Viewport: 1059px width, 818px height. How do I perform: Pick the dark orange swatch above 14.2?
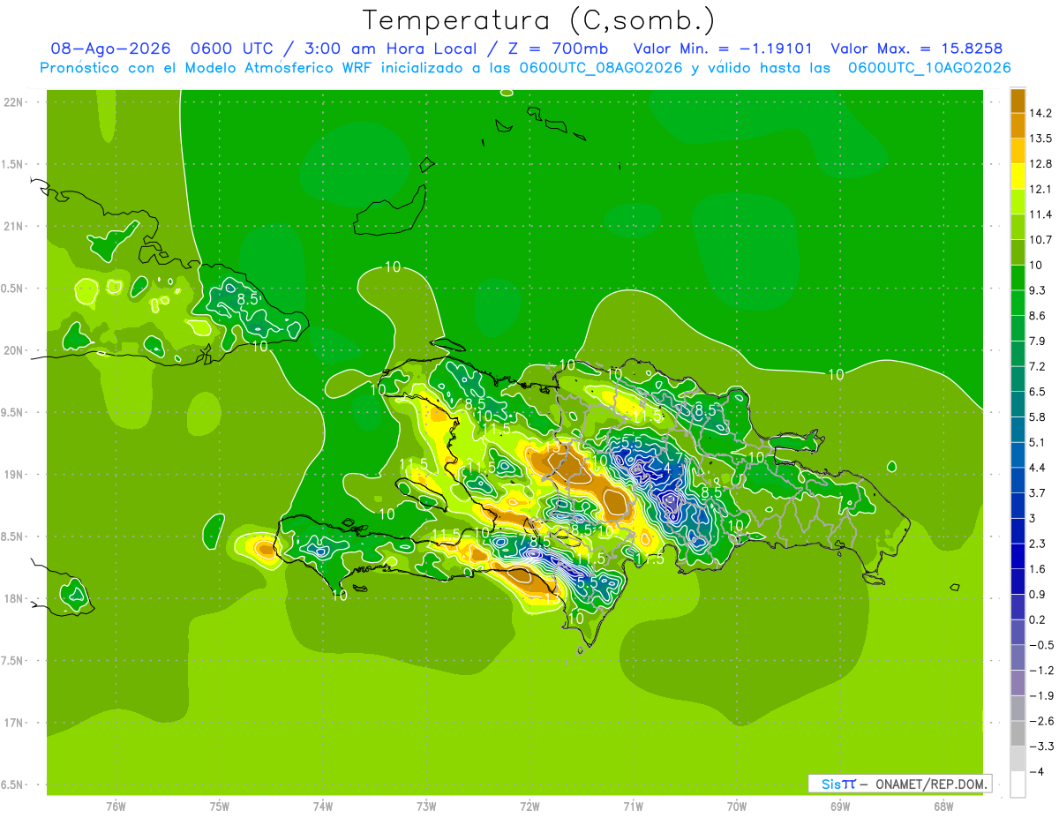(1018, 101)
